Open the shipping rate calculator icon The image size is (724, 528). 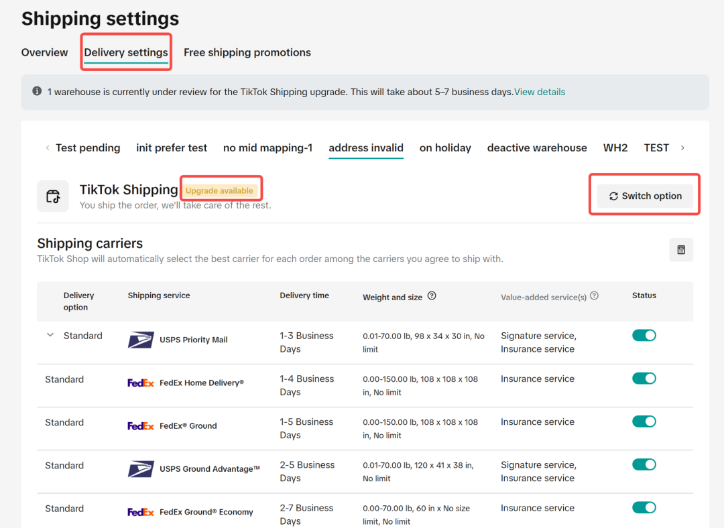tap(681, 250)
